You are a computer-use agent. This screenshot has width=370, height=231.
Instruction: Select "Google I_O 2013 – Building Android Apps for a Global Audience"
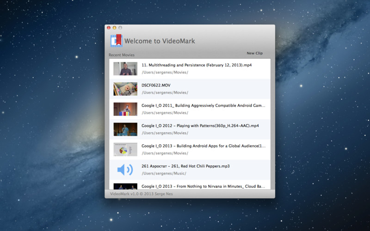[x=203, y=146]
